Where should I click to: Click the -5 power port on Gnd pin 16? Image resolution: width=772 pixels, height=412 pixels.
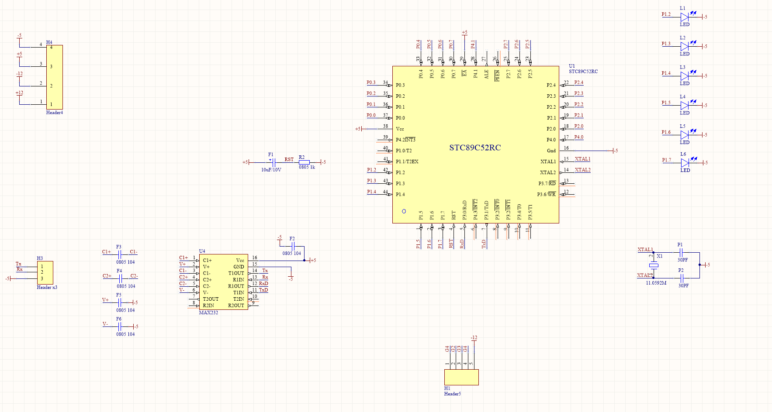pyautogui.click(x=615, y=151)
